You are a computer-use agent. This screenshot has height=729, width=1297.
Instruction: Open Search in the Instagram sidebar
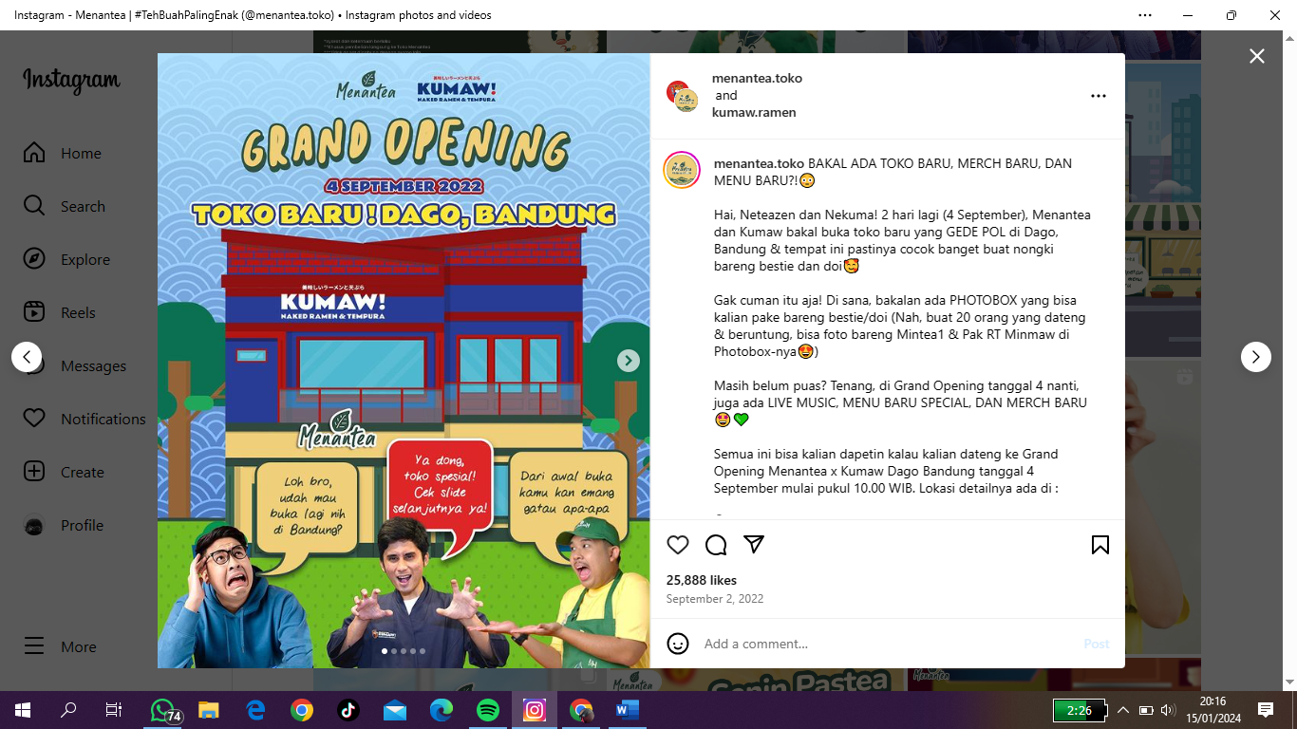pos(82,207)
